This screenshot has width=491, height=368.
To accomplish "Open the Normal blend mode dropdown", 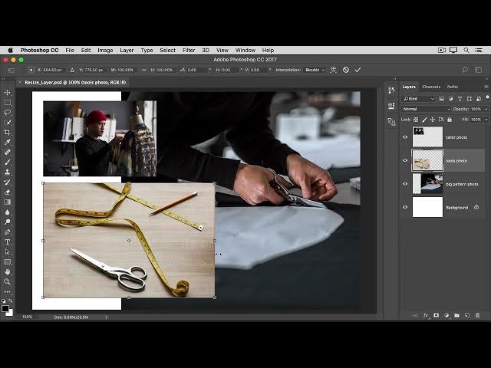I will (x=427, y=109).
